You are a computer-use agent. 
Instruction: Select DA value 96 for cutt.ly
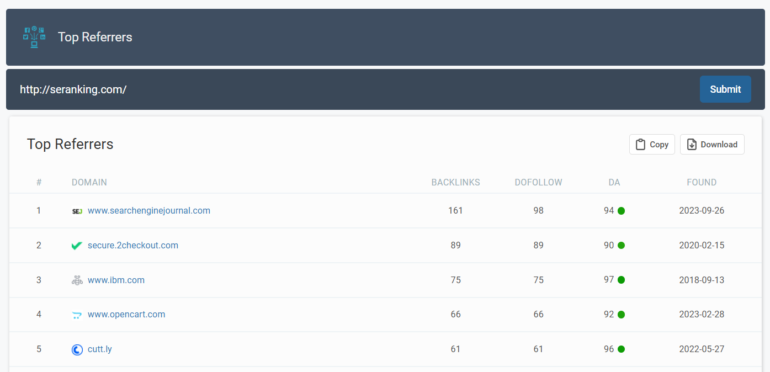(609, 349)
